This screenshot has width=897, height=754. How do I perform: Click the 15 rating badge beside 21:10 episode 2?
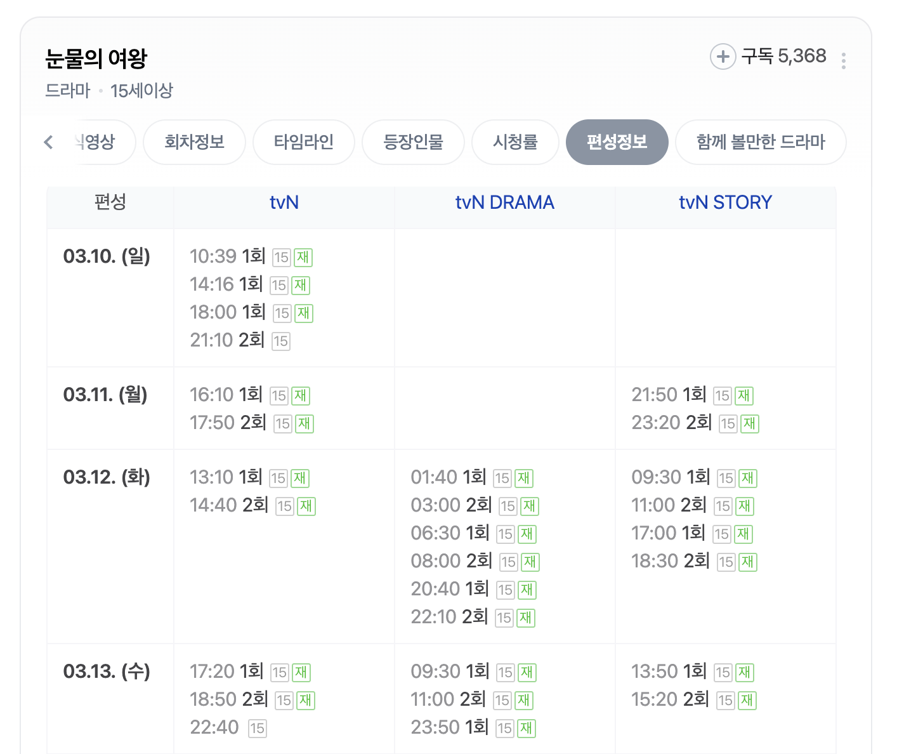[x=281, y=341]
